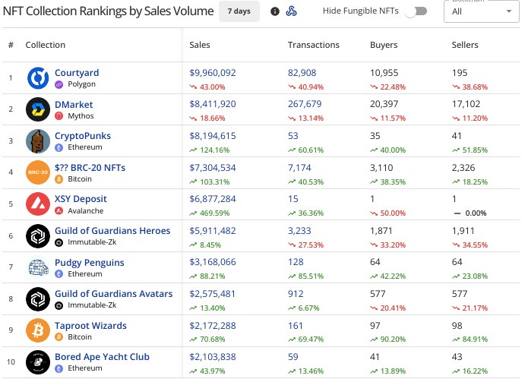Click Ethereum icon under Bored Ape Yacht Club
This screenshot has width=525, height=379.
[x=59, y=368]
